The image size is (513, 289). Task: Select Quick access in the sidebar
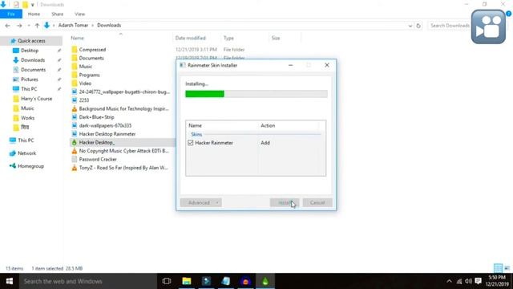click(x=31, y=41)
